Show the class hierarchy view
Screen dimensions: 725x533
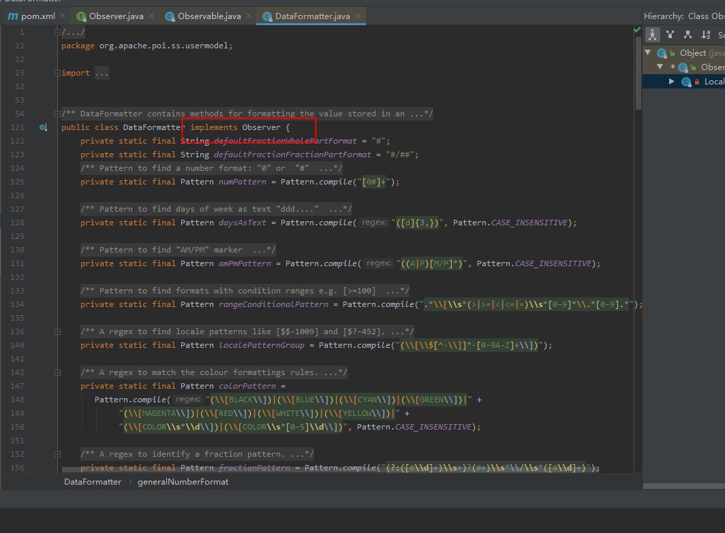(x=652, y=35)
